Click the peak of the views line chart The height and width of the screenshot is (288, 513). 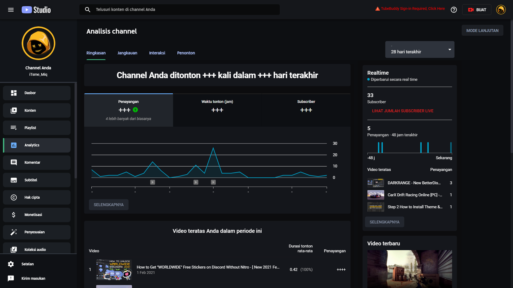pyautogui.click(x=213, y=148)
